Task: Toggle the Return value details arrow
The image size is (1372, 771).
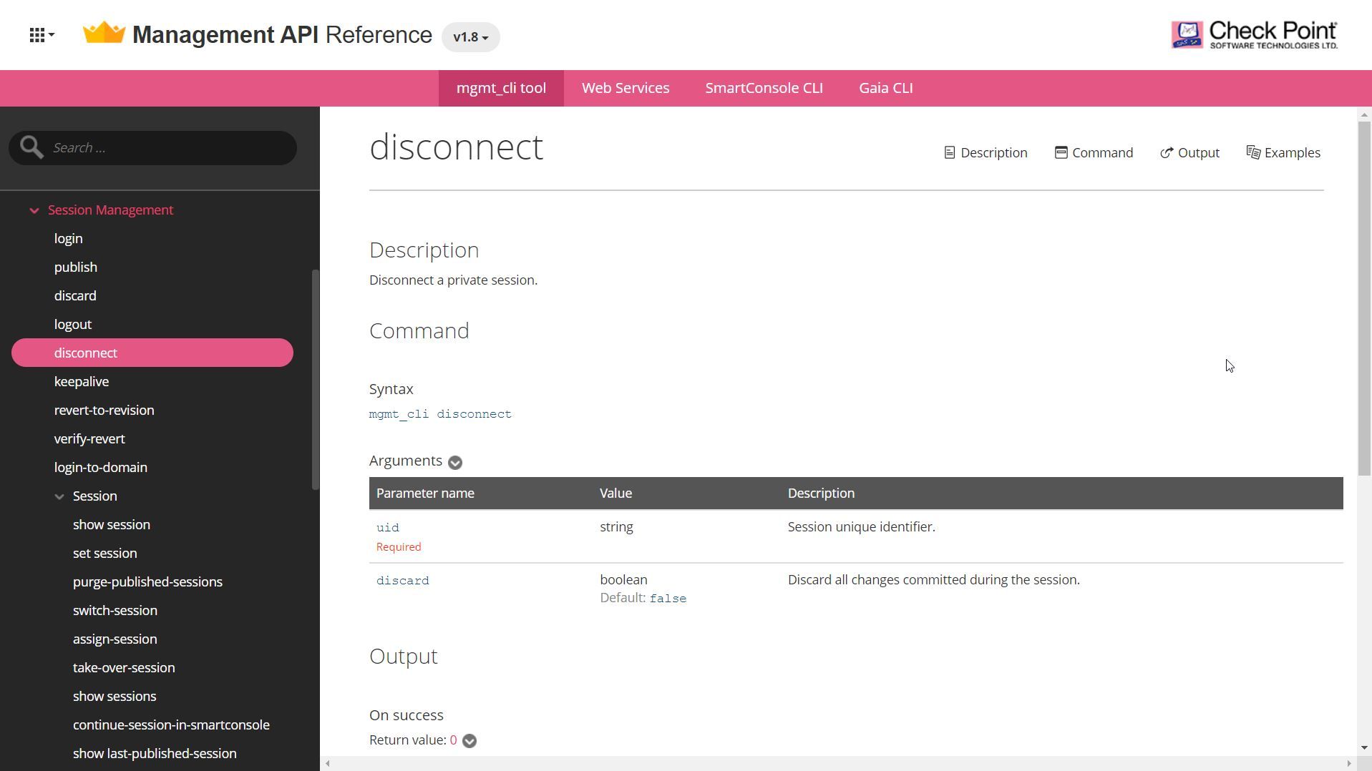Action: [470, 741]
